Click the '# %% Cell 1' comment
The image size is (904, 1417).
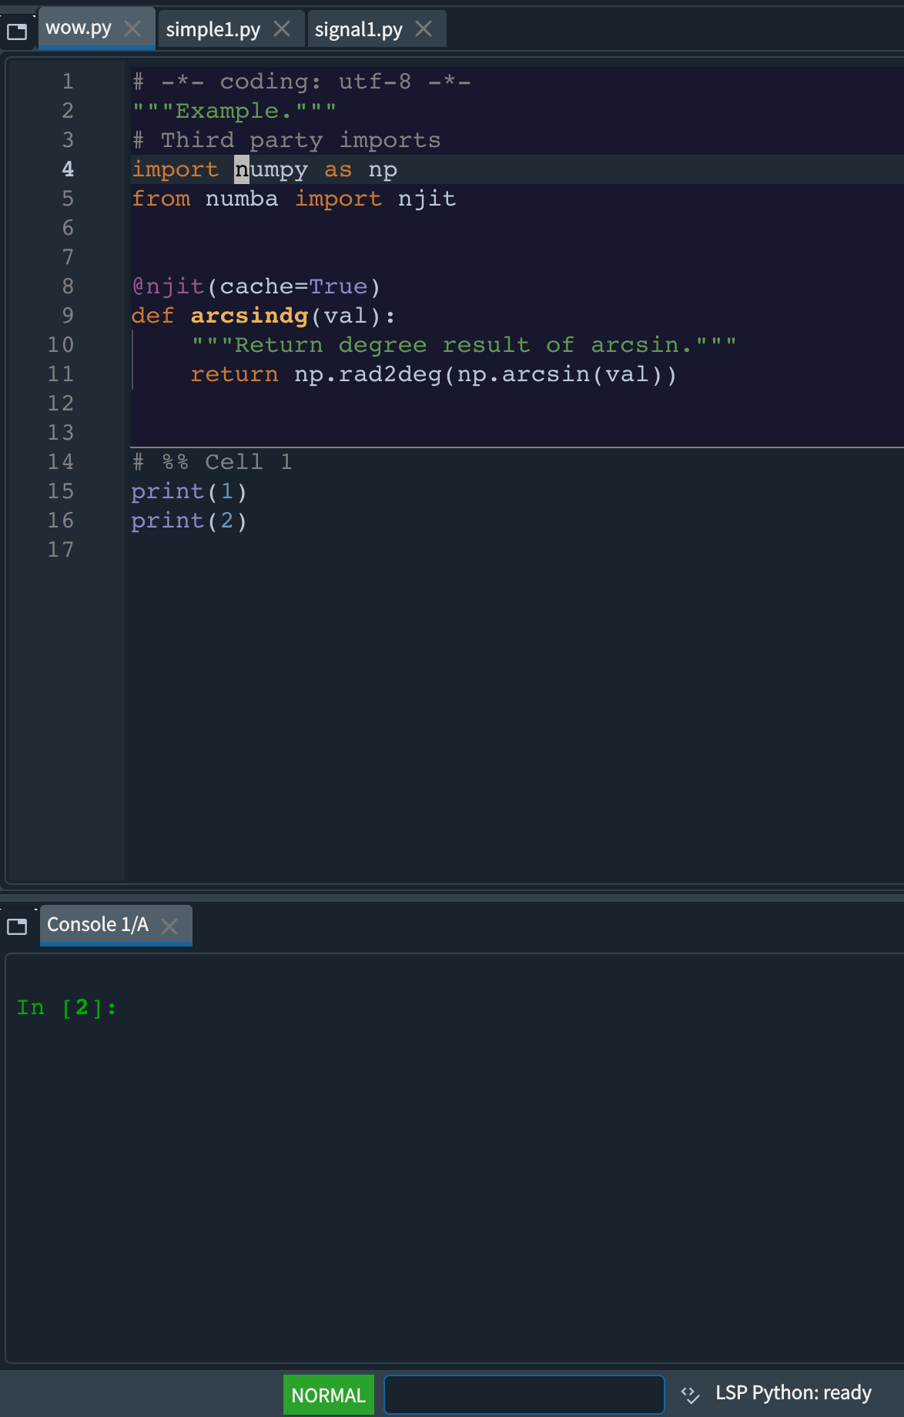(x=212, y=462)
